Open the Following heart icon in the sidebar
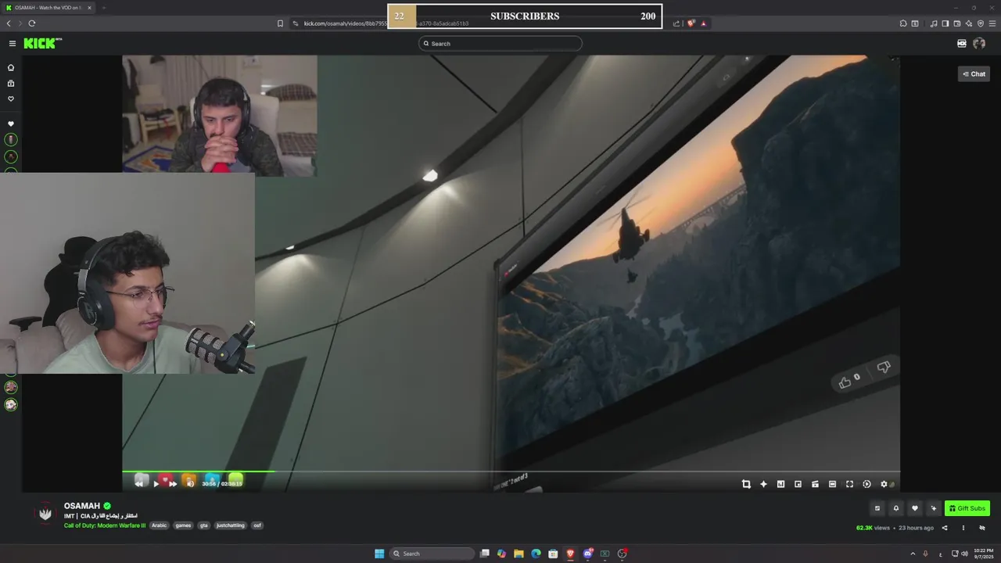The width and height of the screenshot is (1001, 563). click(11, 99)
